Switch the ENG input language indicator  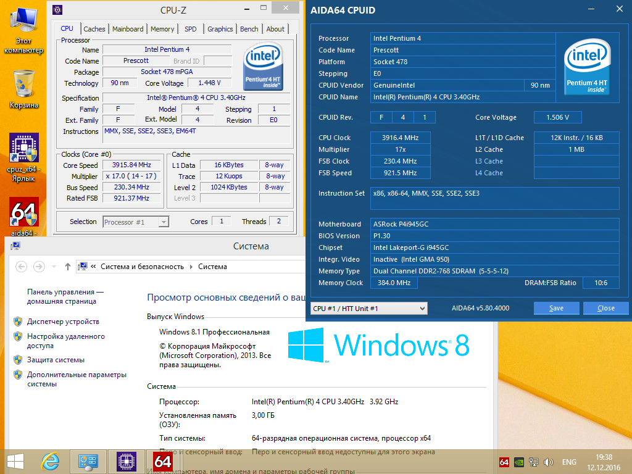(569, 462)
